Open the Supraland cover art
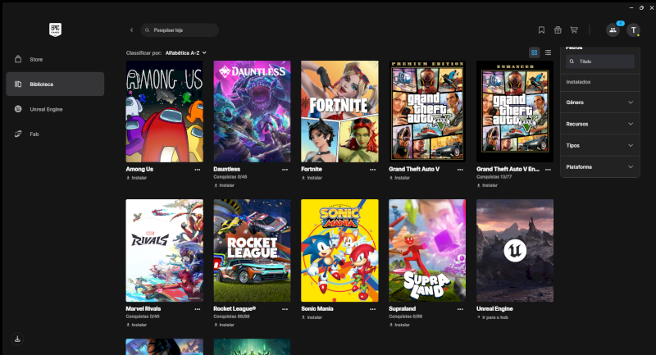The height and width of the screenshot is (355, 656). click(427, 250)
